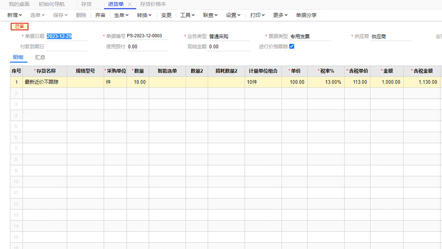Click the 单据日期 date field
The height and width of the screenshot is (249, 442).
coord(66,37)
